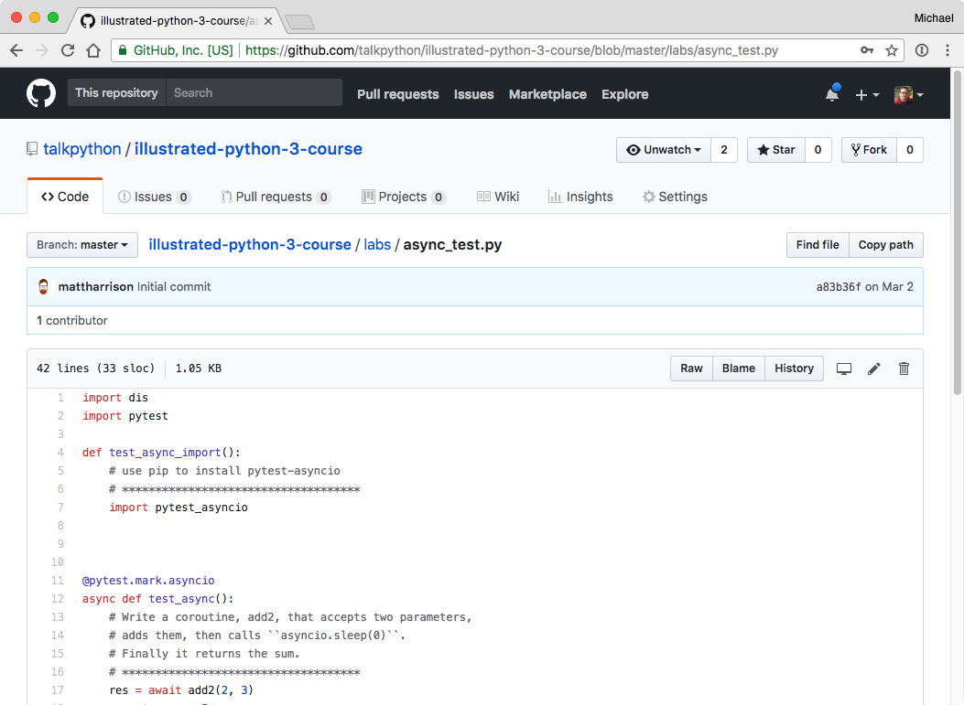Viewport: 964px width, 705px height.
Task: Open the Pull requests repository tab
Action: (x=276, y=197)
